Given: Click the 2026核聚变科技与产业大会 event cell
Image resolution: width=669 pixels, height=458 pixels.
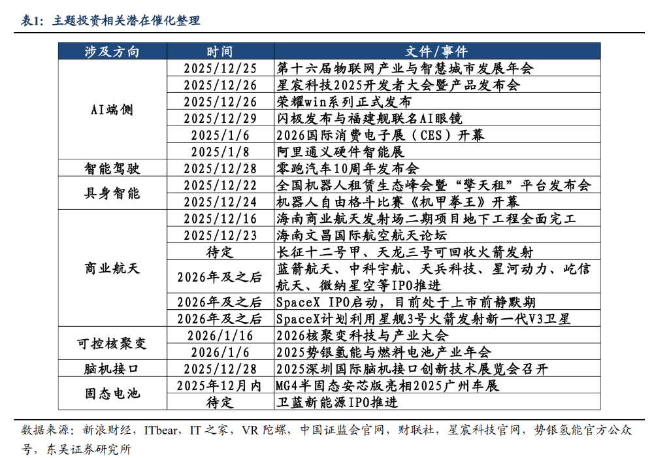Looking at the screenshot, I should click(x=437, y=335).
